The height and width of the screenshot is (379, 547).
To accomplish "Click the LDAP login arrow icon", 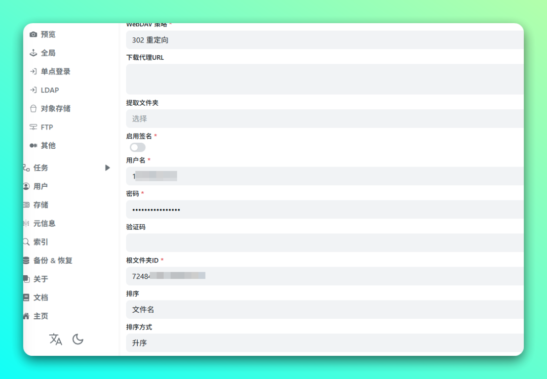I will pyautogui.click(x=33, y=90).
